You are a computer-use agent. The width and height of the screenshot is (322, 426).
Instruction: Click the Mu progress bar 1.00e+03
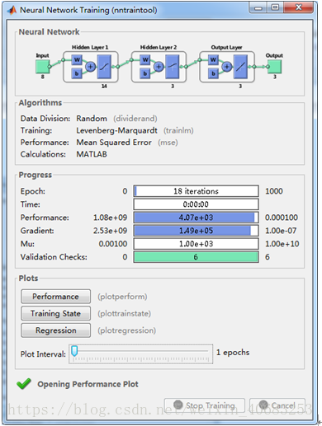196,244
